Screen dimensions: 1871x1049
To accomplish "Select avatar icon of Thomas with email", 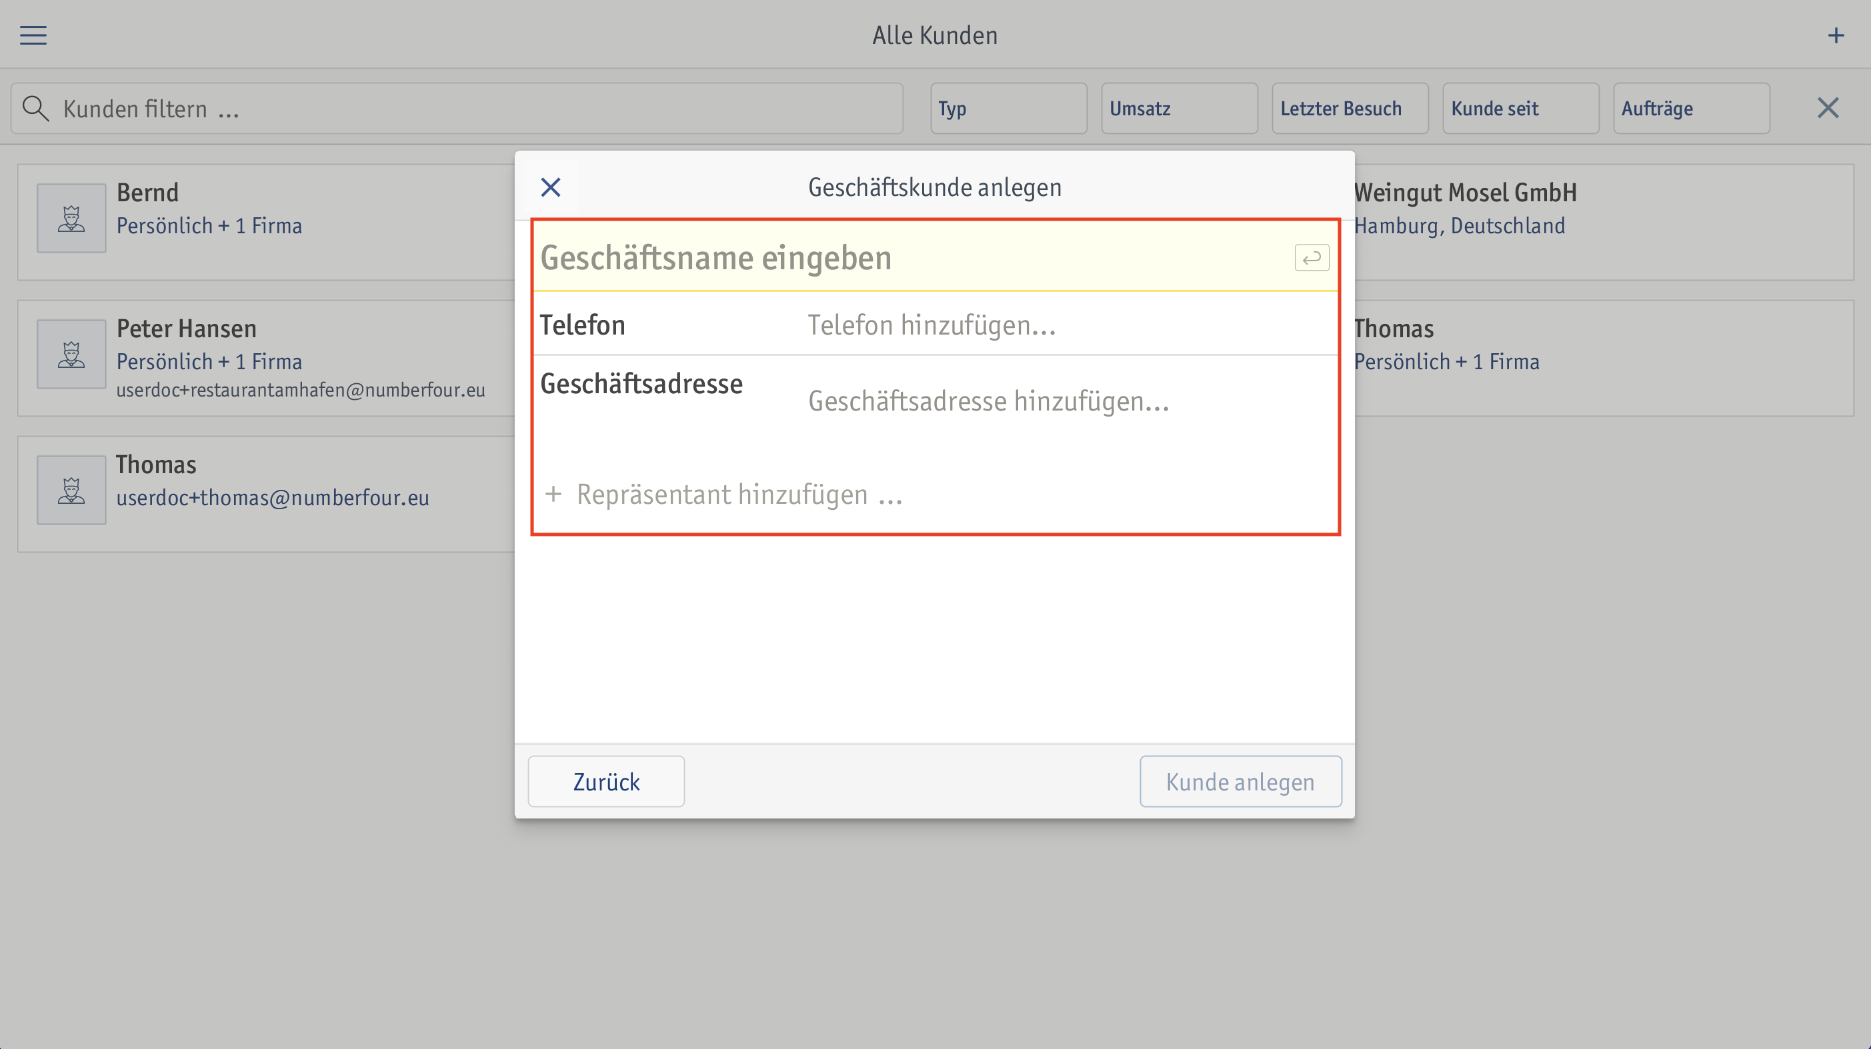I will [71, 489].
